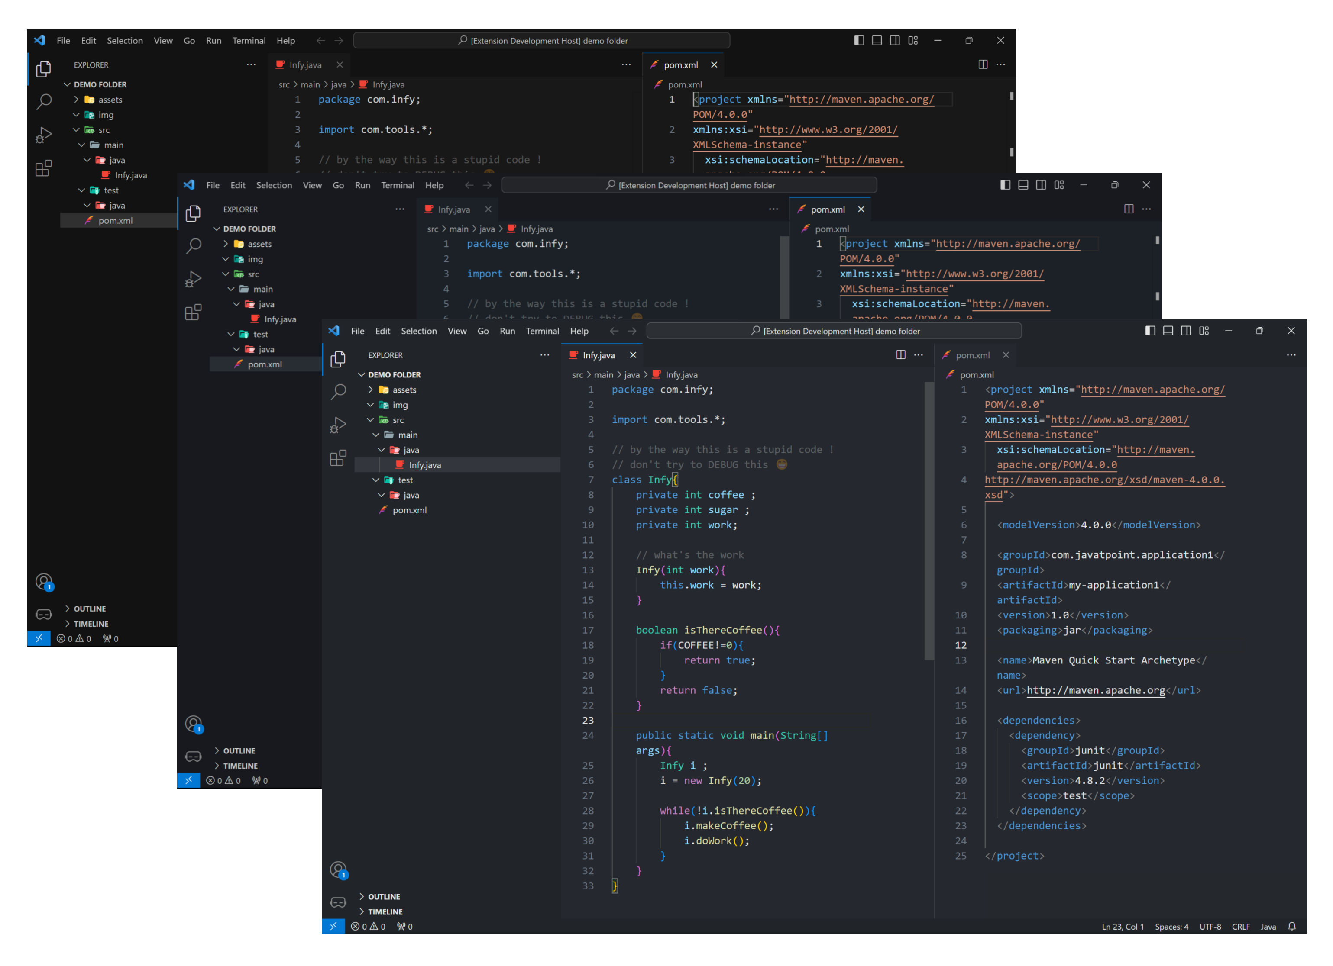Screen dimensions: 1333x966
Task: Click CRLF end-of-line selector in status bar
Action: point(1240,927)
